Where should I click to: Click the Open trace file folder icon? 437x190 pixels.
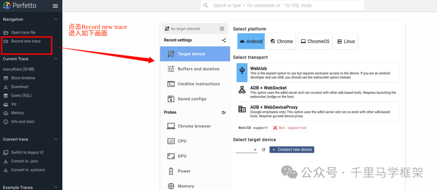point(6,32)
